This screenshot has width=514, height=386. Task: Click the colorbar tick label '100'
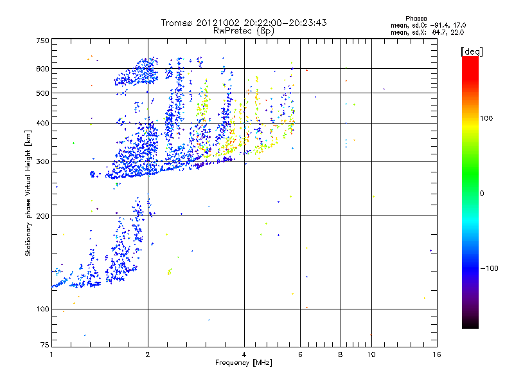(486, 118)
